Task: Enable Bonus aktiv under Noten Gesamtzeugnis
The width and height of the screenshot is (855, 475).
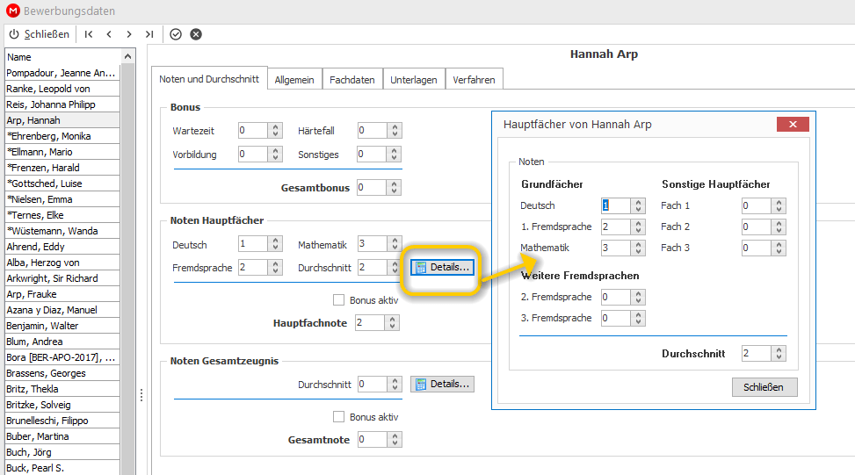Action: tap(338, 417)
